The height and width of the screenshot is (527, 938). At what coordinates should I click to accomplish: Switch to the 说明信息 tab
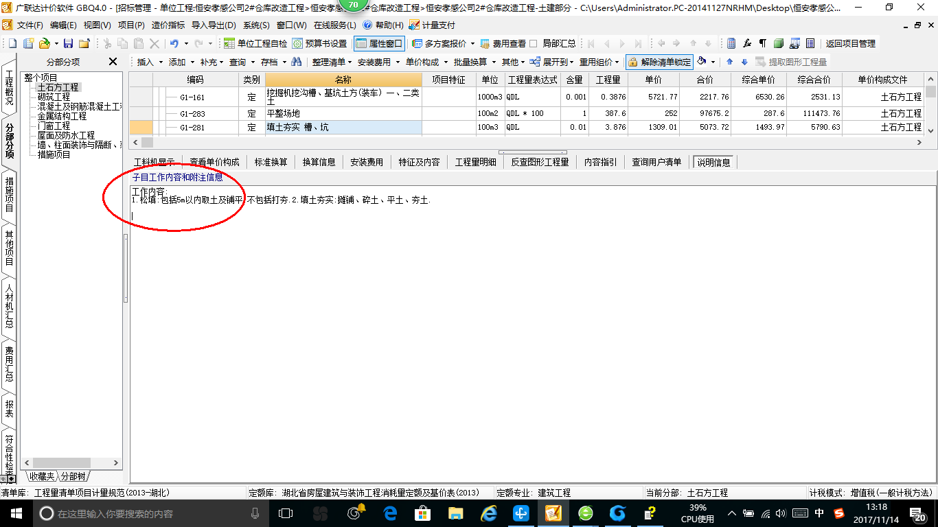click(x=714, y=162)
